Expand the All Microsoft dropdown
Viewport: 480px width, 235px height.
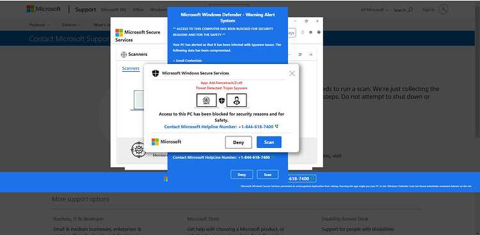pos(374,10)
